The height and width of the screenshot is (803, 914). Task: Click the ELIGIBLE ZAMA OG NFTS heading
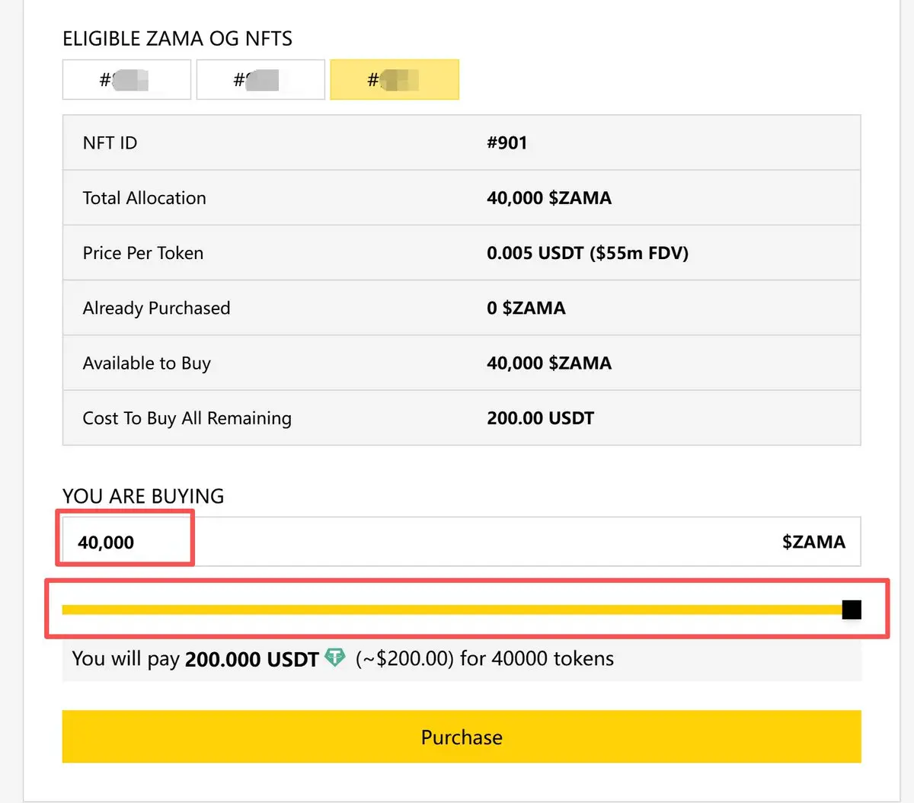177,38
